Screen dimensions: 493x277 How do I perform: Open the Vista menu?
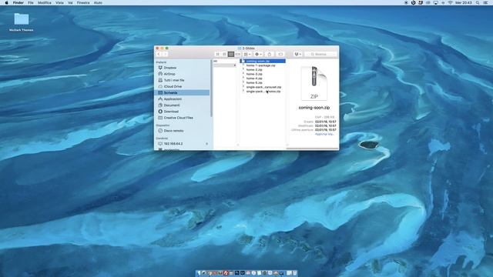59,2
